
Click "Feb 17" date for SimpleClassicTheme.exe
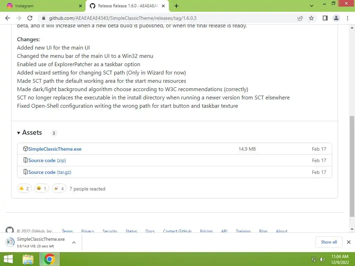(x=319, y=149)
